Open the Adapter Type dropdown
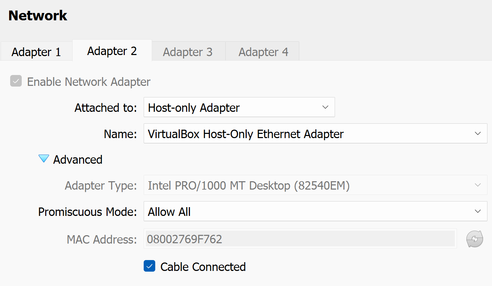492x286 pixels. point(315,185)
